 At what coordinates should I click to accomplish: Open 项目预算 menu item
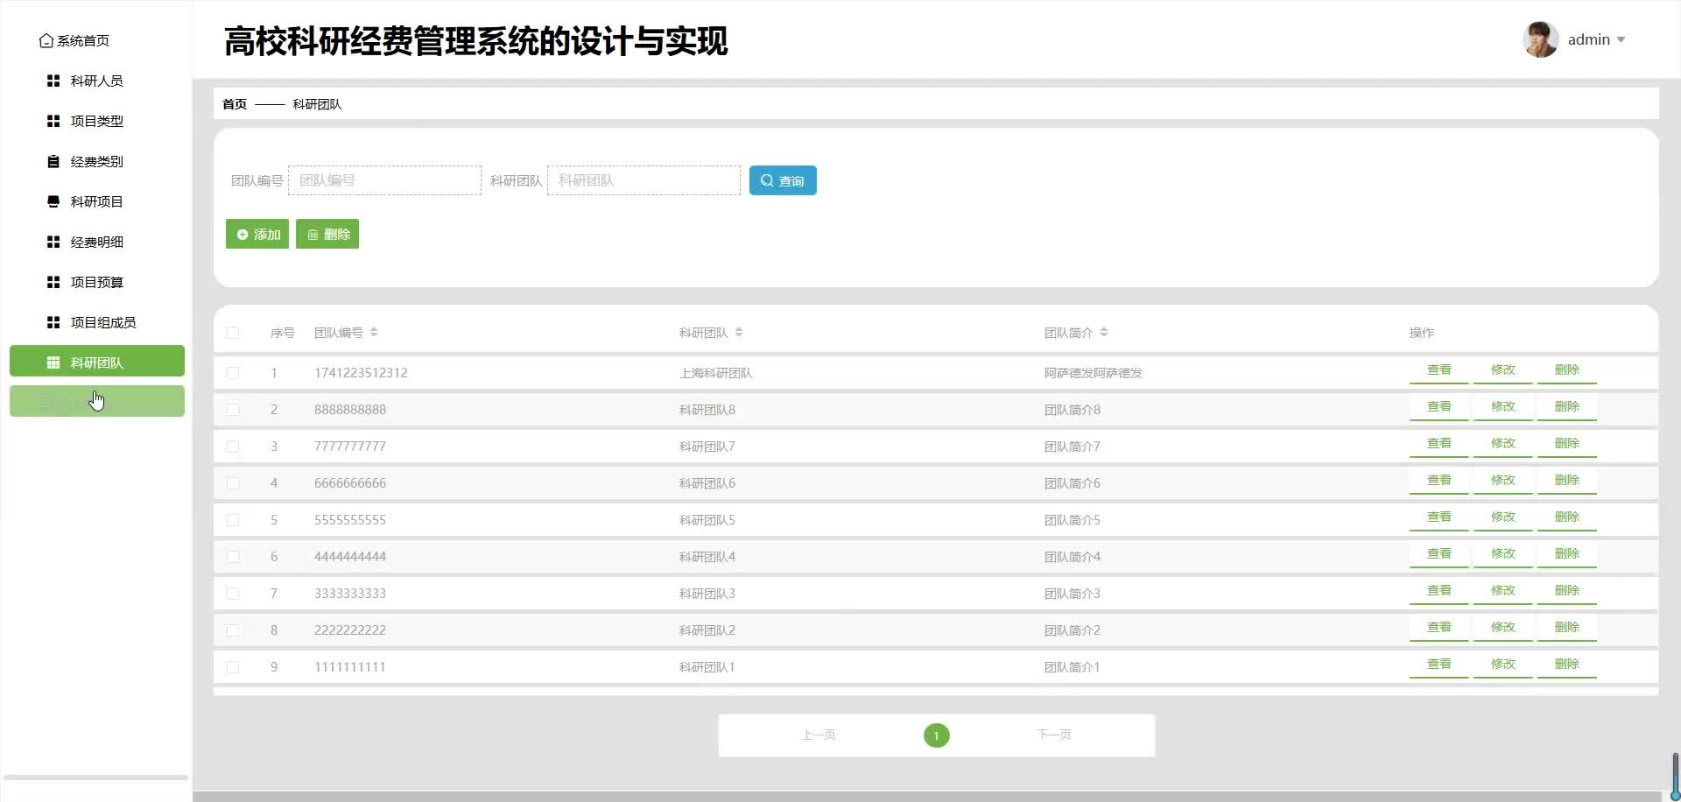96,282
